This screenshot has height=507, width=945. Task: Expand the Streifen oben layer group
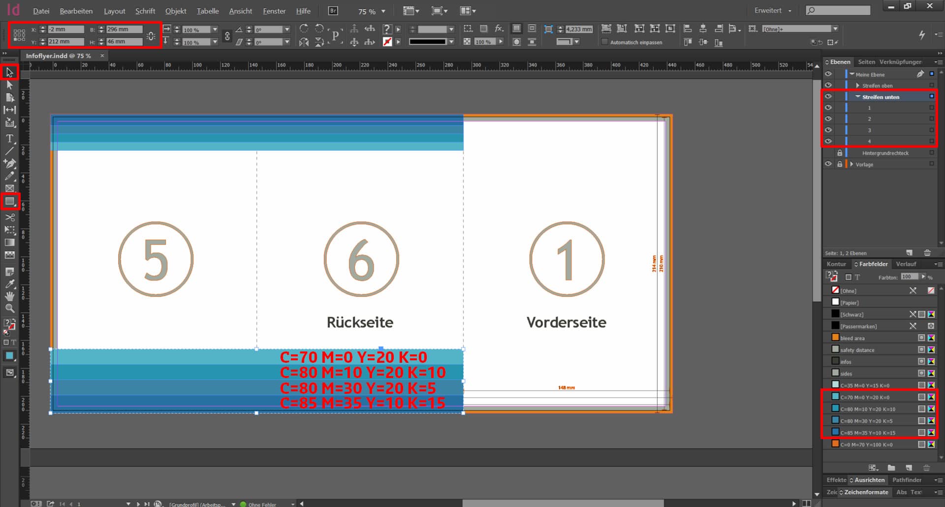point(858,85)
